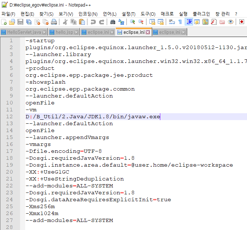Image resolution: width=247 pixels, height=230 pixels.
Task: Close the HelloServlet.java tab
Action: [x=44, y=32]
